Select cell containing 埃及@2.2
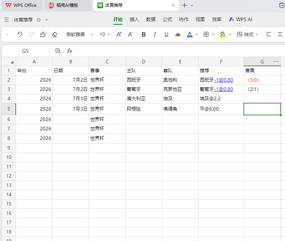The width and height of the screenshot is (285, 241). 221,98
